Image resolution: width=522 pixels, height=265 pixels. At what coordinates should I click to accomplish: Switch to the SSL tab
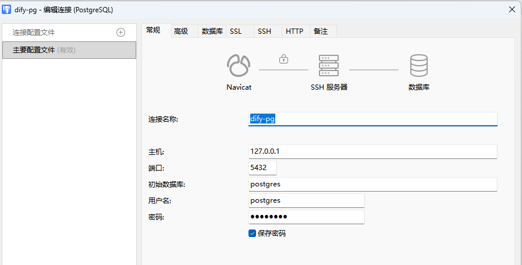click(240, 31)
